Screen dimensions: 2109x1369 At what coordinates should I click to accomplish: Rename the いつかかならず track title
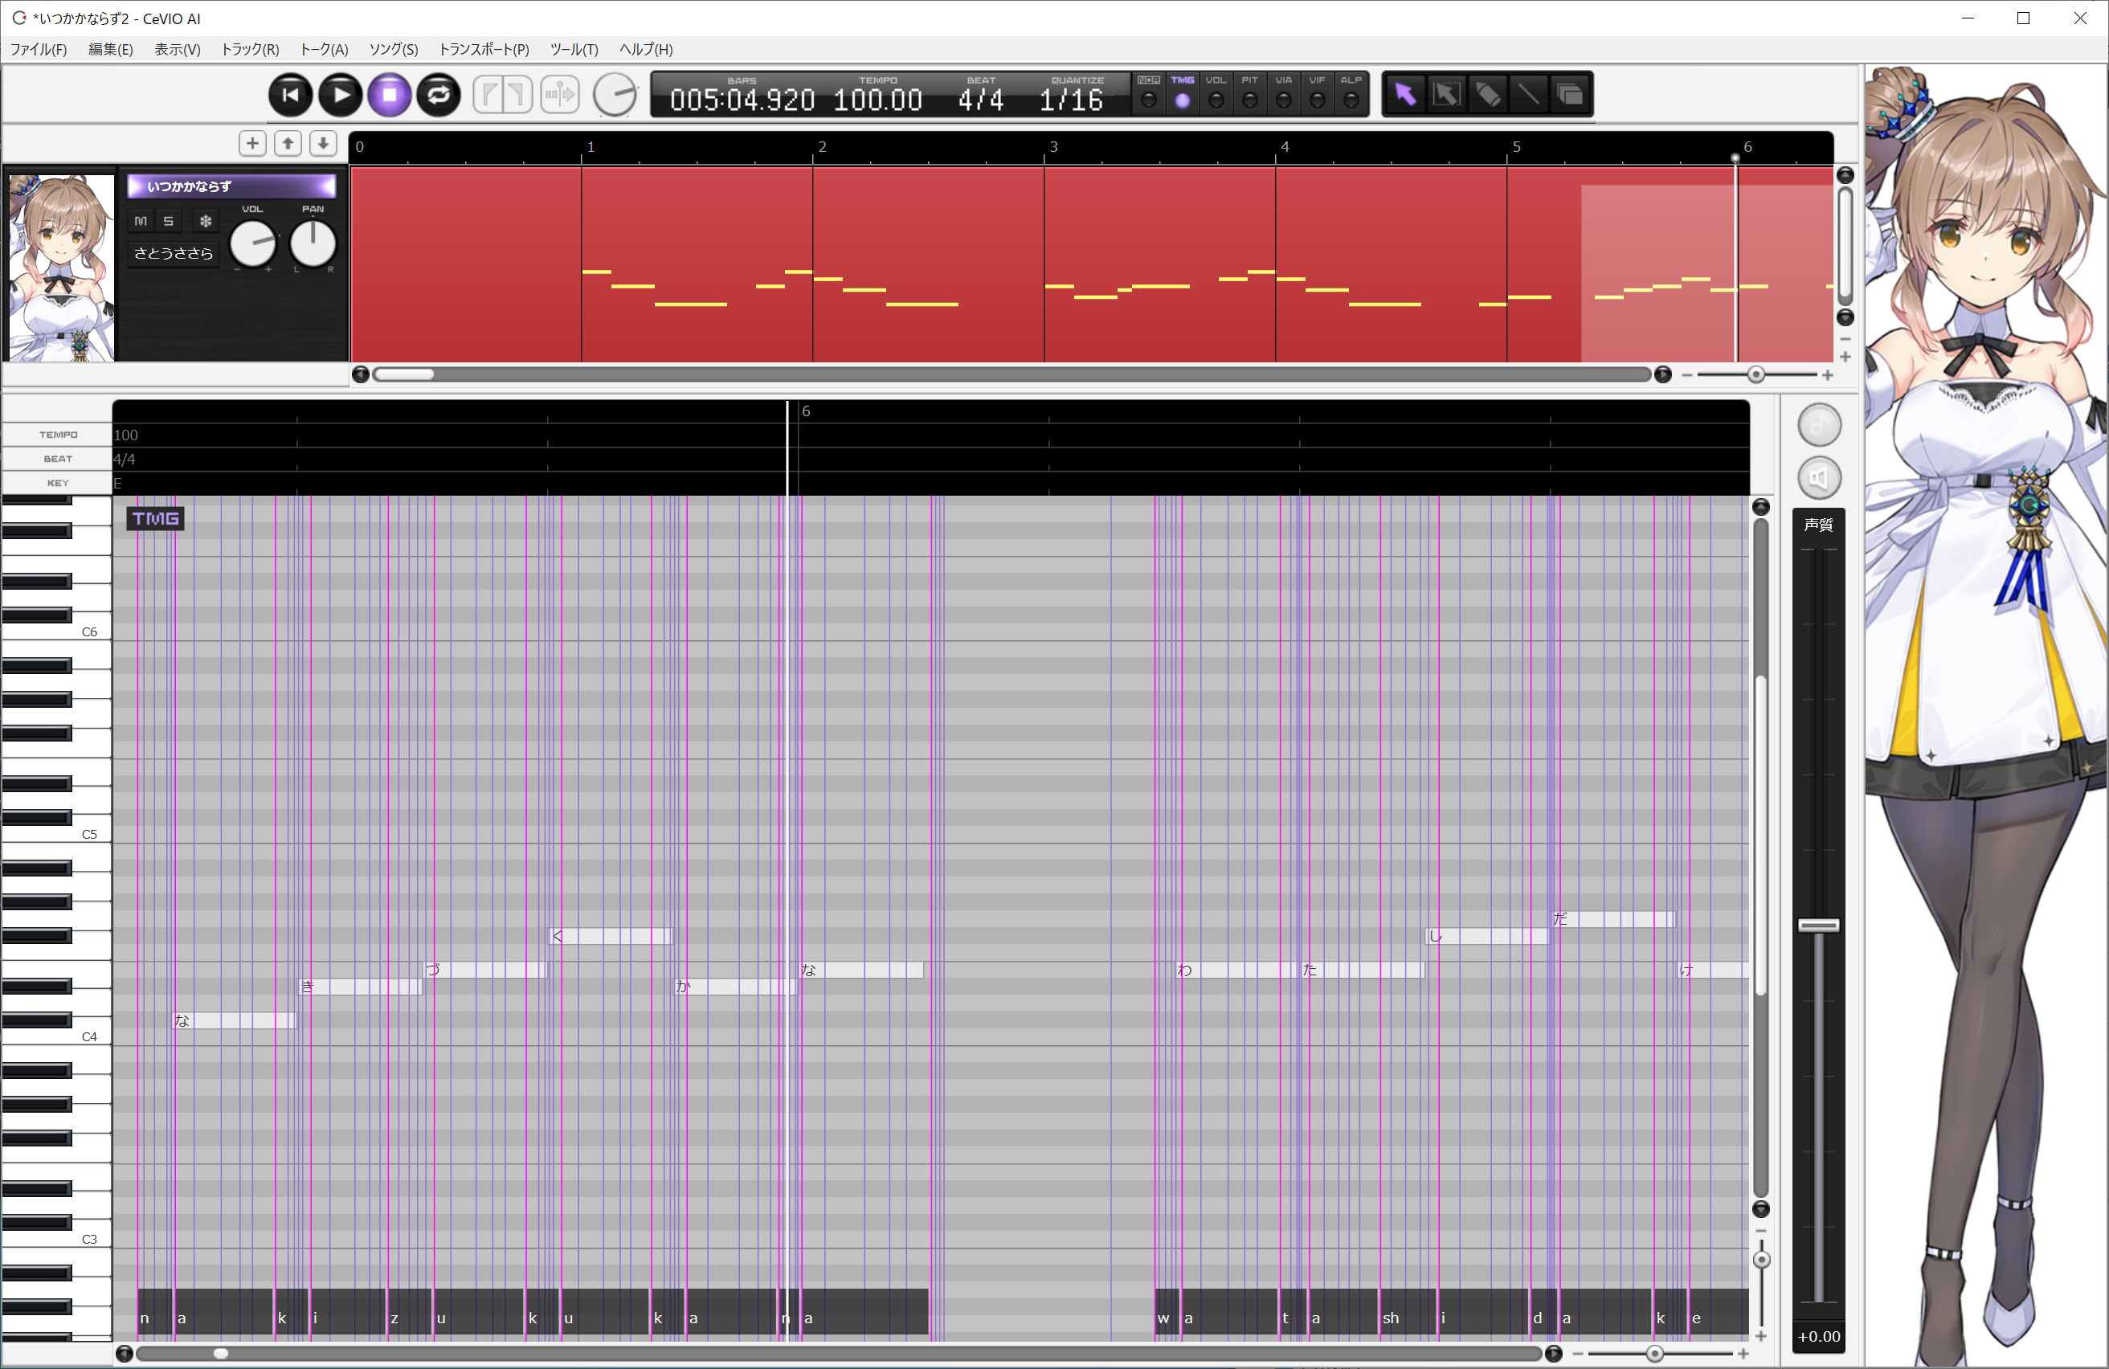pos(232,186)
